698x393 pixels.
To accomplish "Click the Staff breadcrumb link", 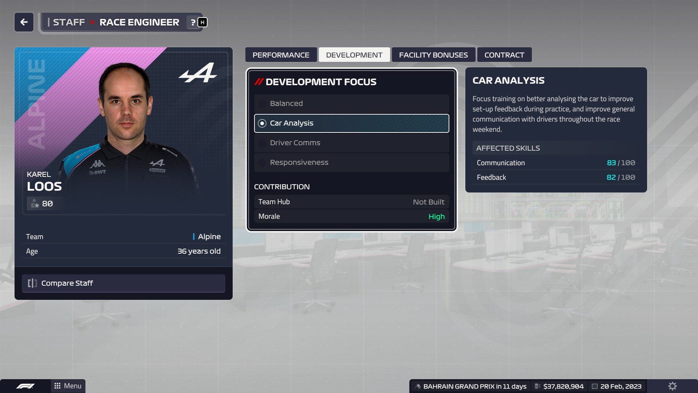I will coord(69,22).
